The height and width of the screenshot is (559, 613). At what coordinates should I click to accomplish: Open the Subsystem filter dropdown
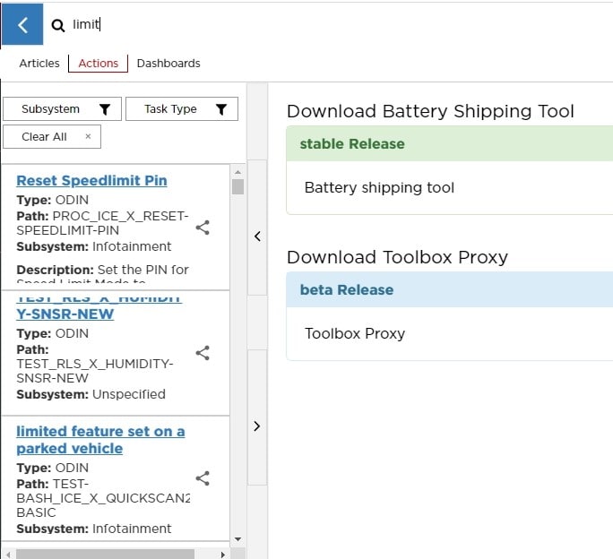(61, 109)
